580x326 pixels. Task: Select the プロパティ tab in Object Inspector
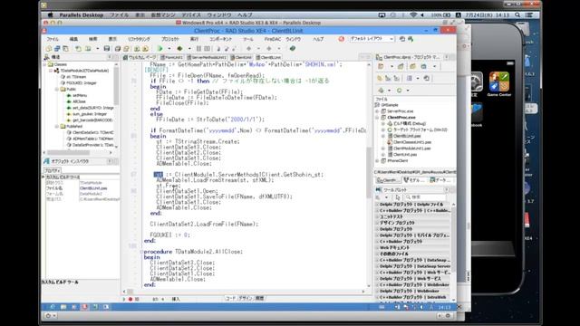pos(53,170)
